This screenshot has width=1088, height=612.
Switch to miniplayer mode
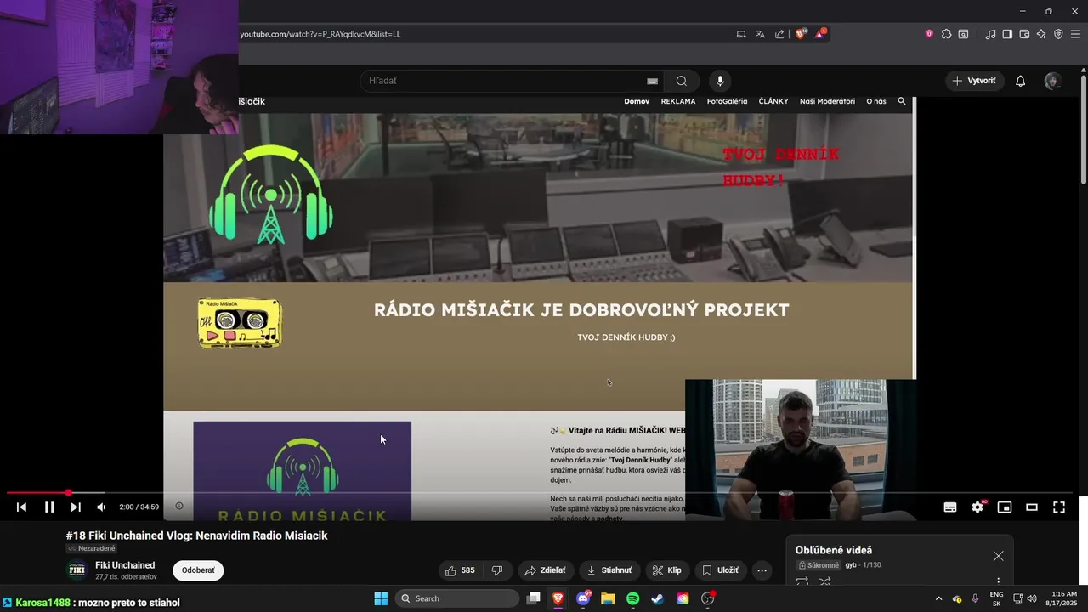(x=1005, y=507)
